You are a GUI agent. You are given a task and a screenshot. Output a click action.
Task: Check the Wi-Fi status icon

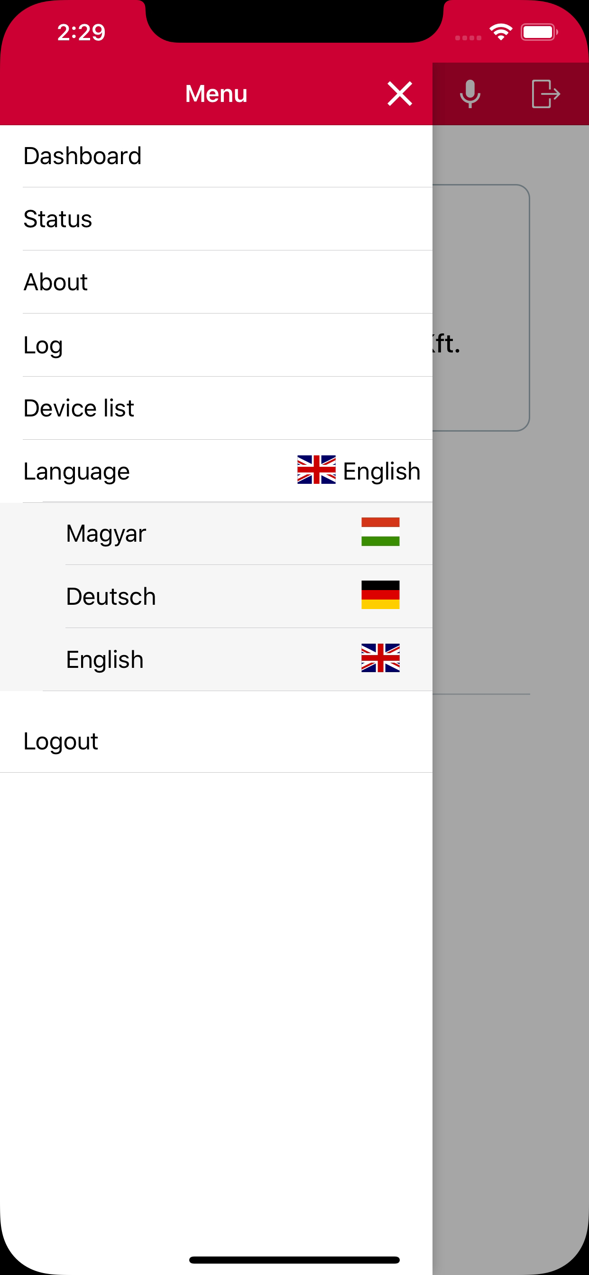click(x=500, y=32)
